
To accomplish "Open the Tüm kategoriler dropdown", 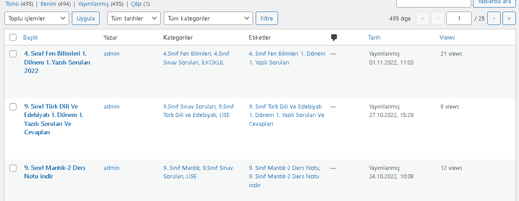I will 208,19.
